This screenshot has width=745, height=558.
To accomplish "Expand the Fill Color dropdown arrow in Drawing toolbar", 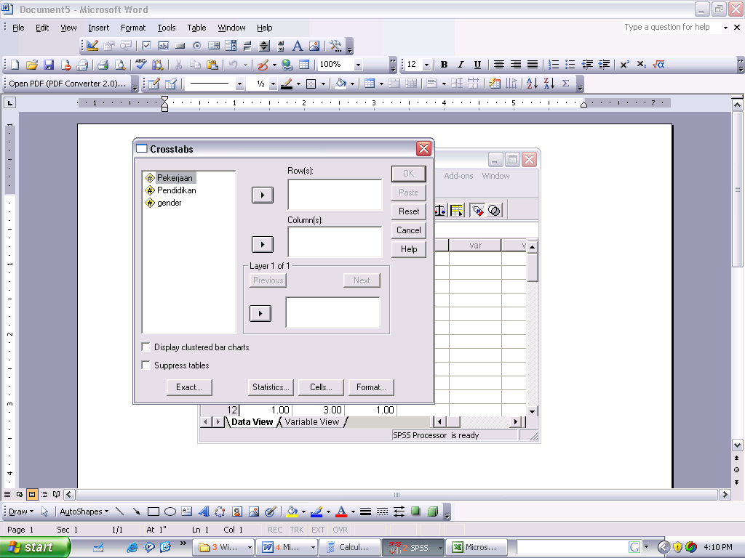I will click(303, 512).
